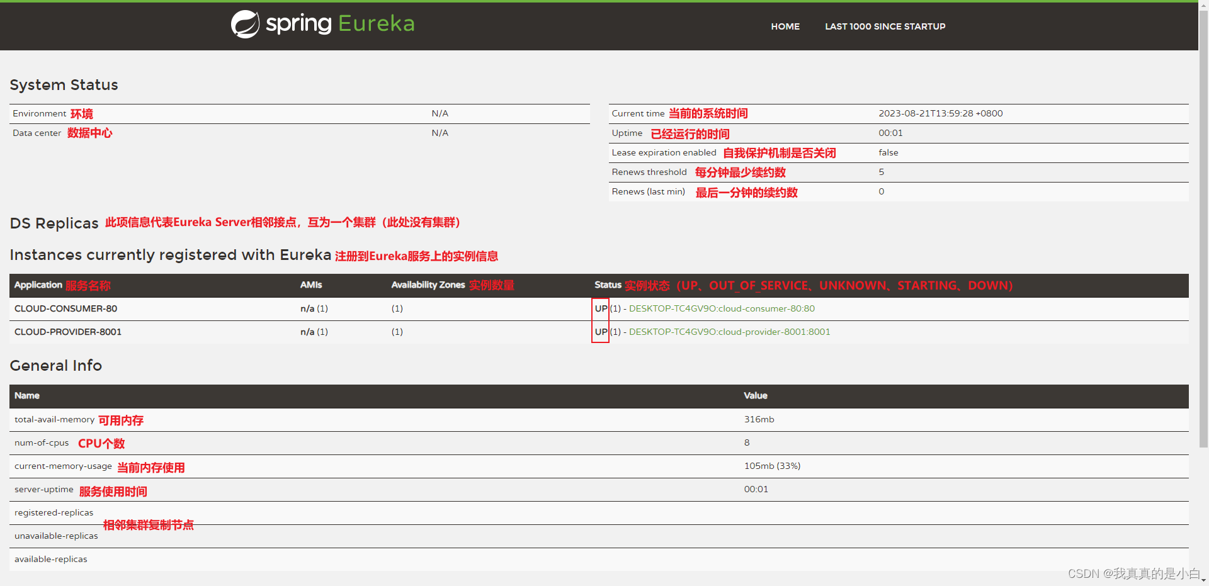Click the Spring Eureka logo
This screenshot has height=586, width=1209.
click(x=322, y=25)
